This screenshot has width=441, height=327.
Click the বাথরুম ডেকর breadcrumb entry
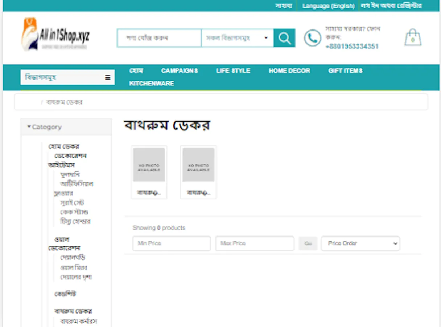coord(65,102)
